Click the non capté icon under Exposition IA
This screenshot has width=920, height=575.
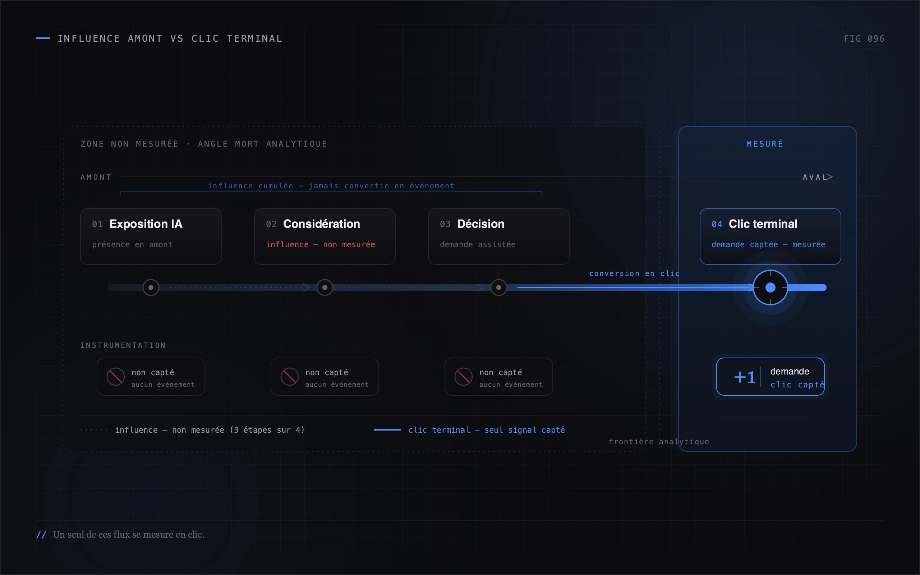pos(116,377)
